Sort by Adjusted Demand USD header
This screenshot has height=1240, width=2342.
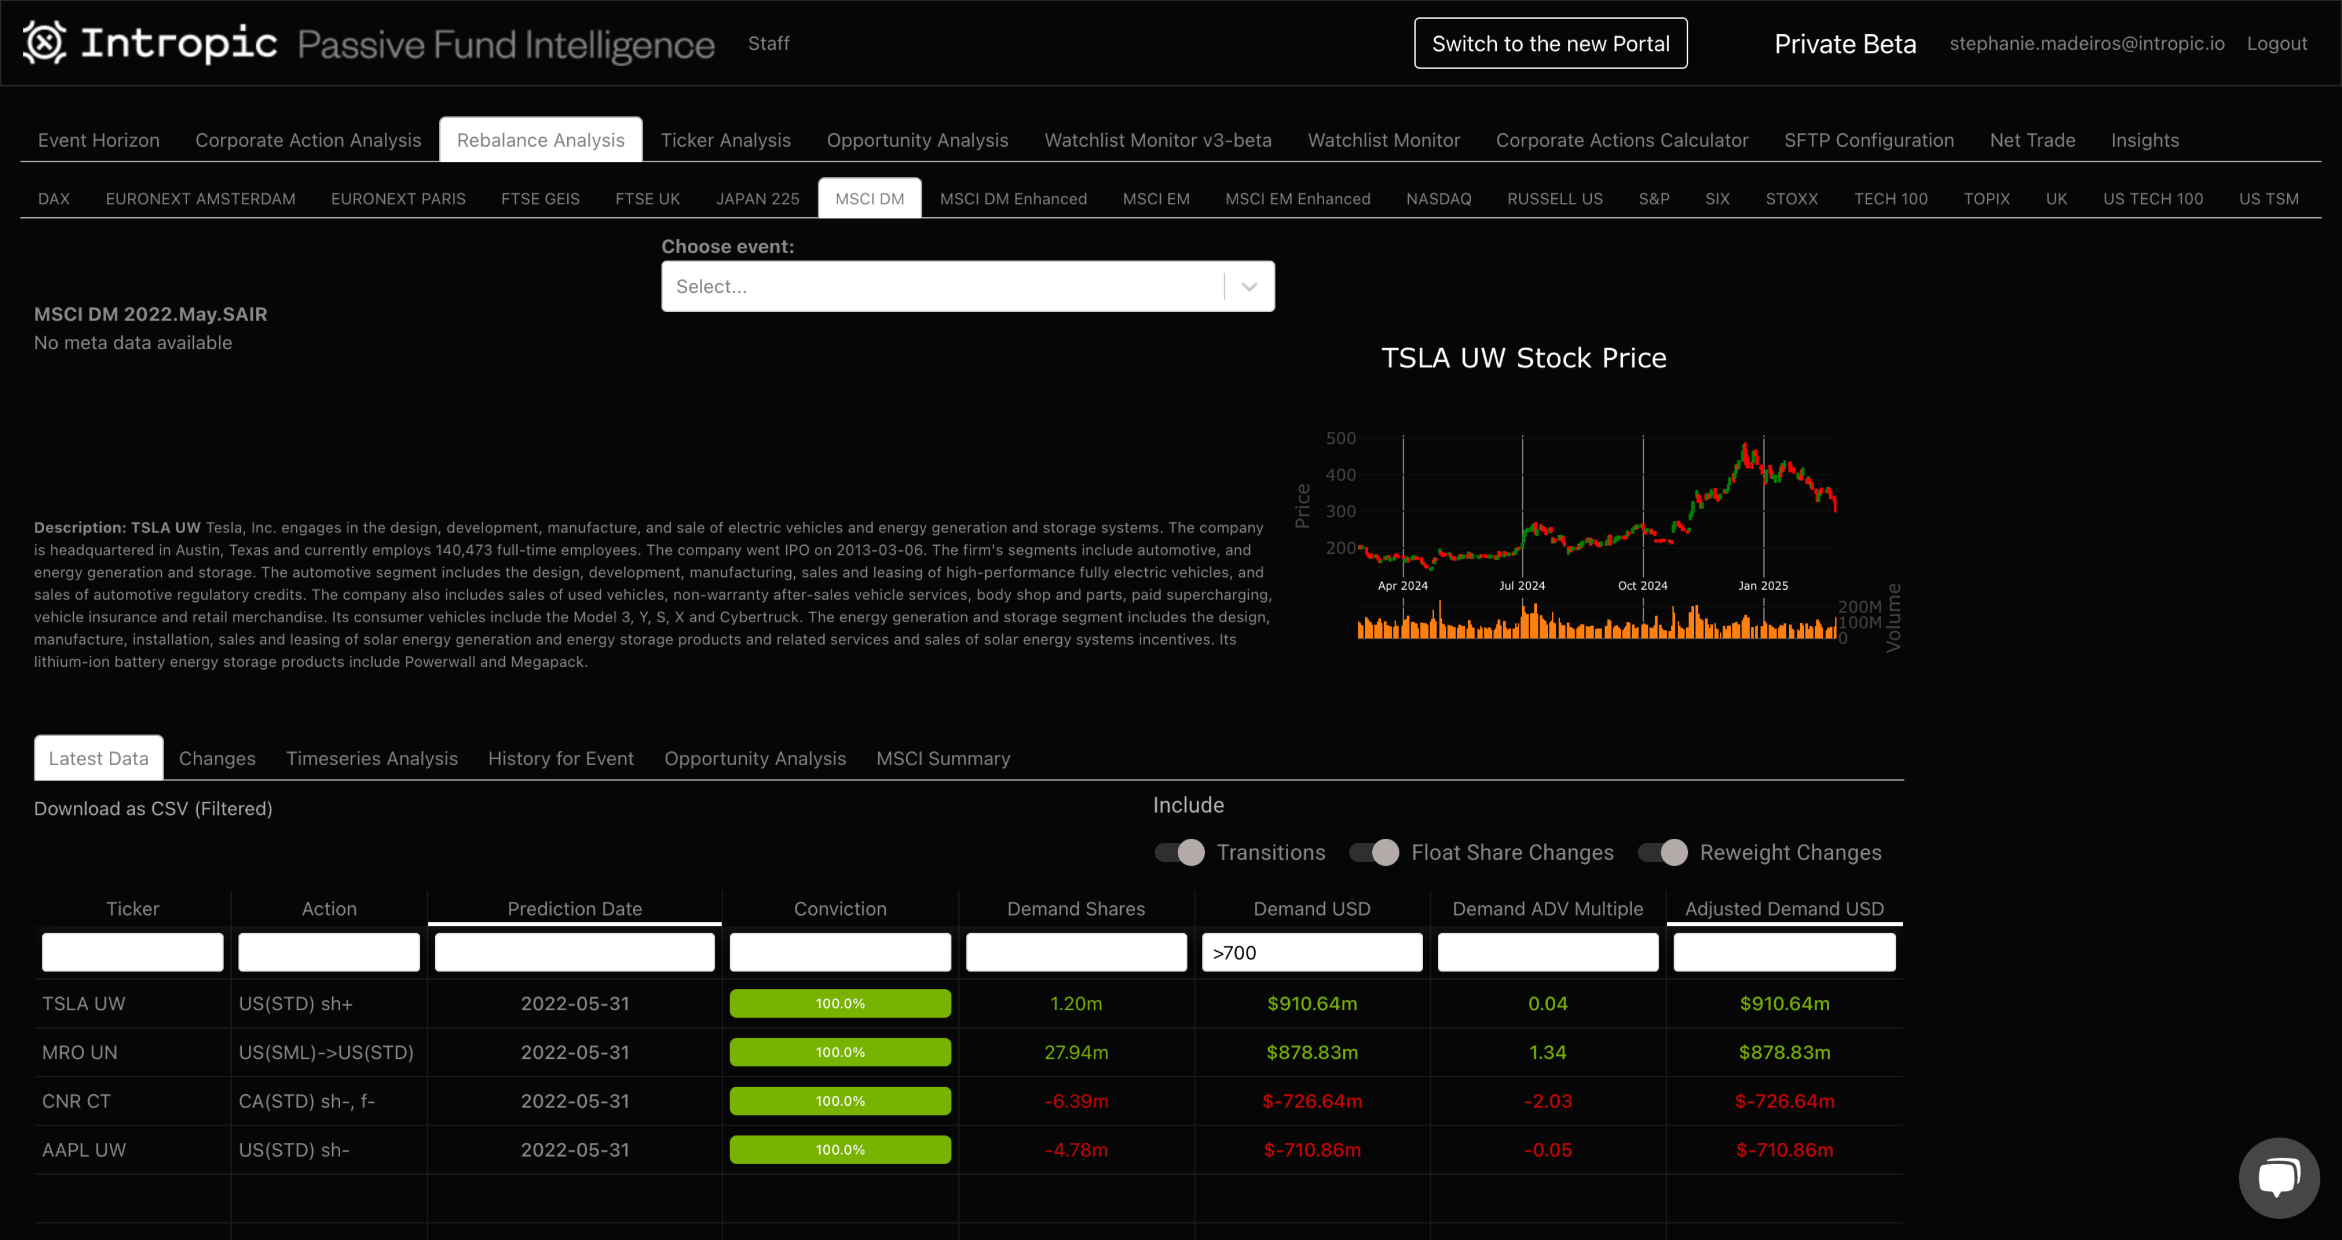[x=1784, y=909]
